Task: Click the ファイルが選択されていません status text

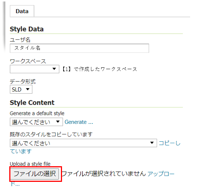Action: [104, 174]
